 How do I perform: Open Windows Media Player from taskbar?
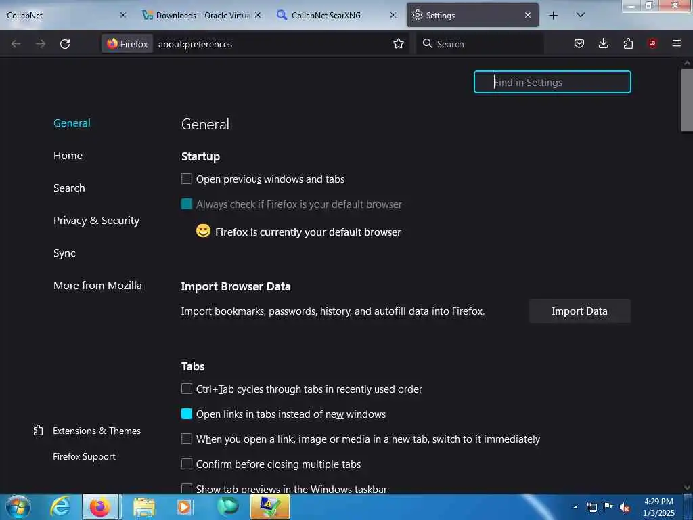[185, 506]
